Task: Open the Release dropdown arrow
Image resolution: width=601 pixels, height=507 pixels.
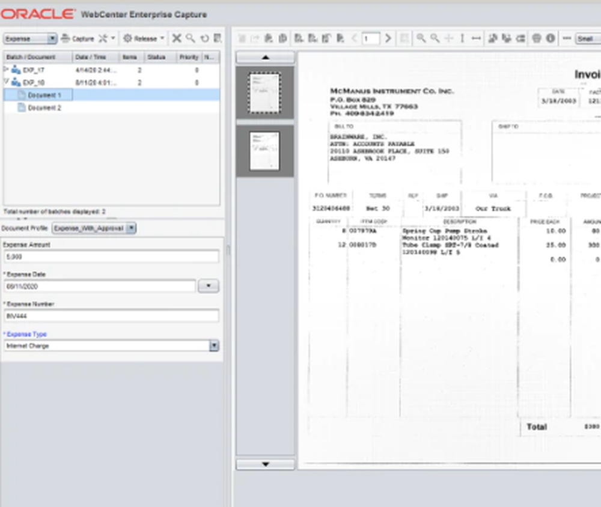Action: tap(162, 38)
